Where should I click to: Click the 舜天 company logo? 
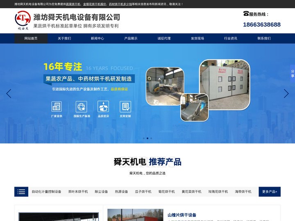click(x=23, y=20)
